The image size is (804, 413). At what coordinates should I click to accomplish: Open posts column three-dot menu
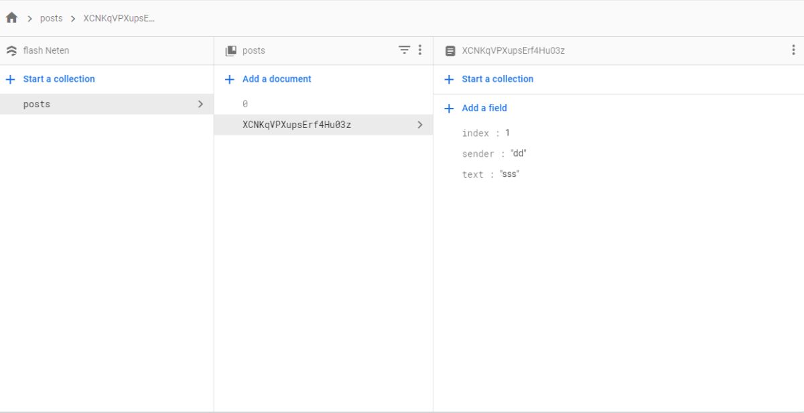point(420,50)
